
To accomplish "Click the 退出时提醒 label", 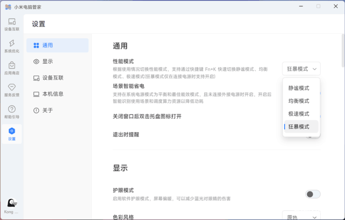I will (x=126, y=134).
